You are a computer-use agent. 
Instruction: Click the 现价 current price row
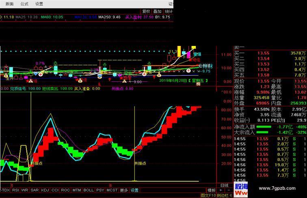tap(252, 81)
